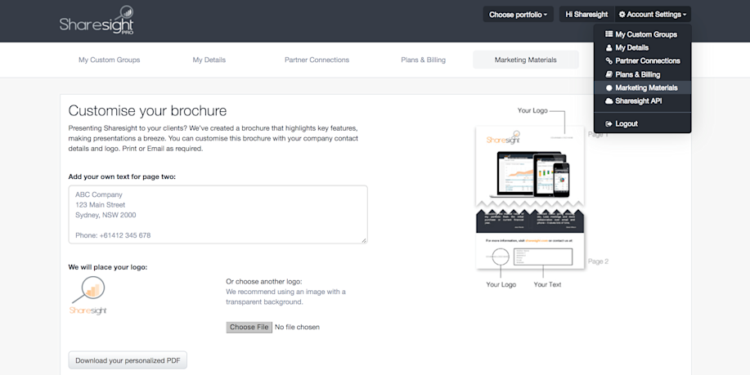Viewport: 750px width, 375px height.
Task: Select Marketing Materials in dropdown menu
Action: pos(642,88)
